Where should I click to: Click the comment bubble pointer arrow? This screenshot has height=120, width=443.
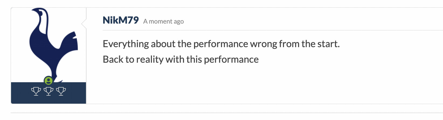coord(84,24)
